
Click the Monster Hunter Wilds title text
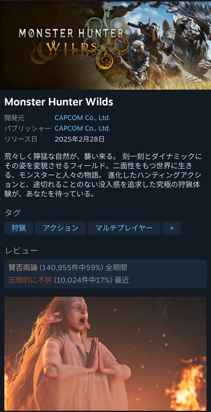59,102
